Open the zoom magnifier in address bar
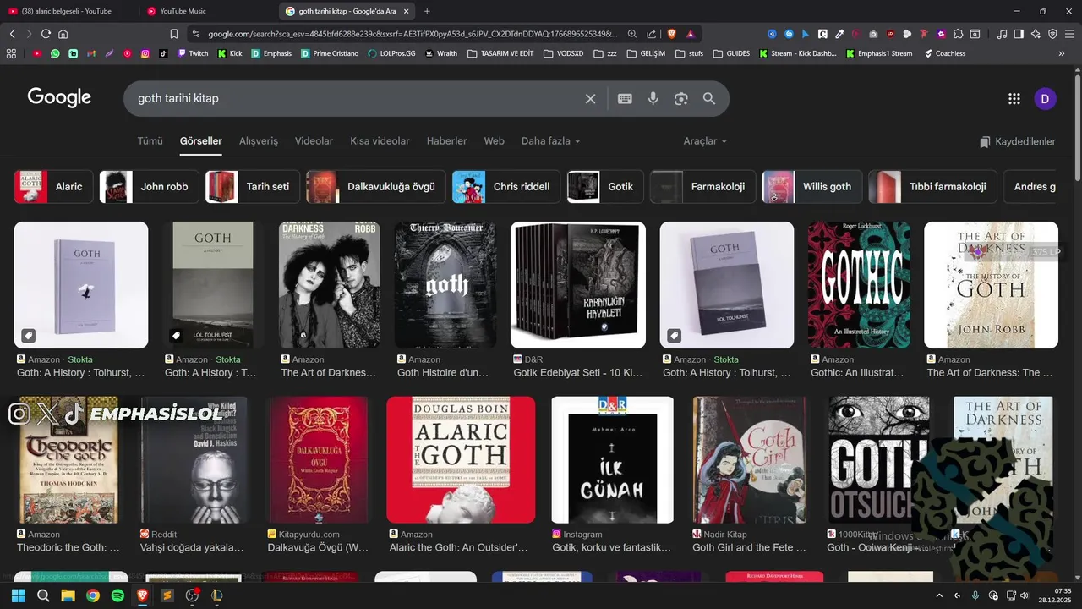 (632, 34)
